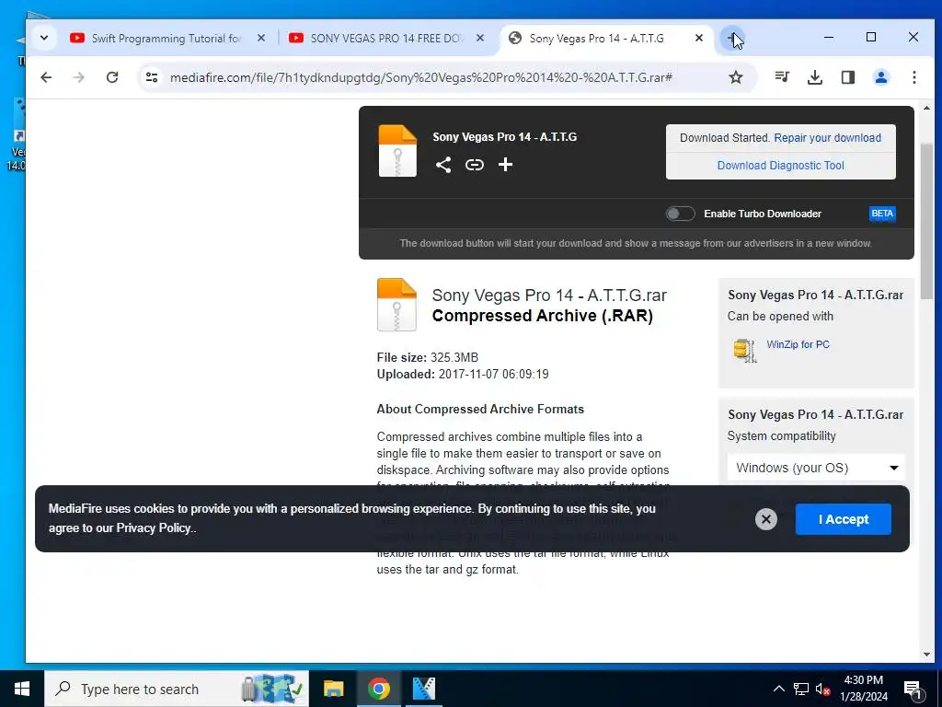Click the mediafire.com URL address bar
Image resolution: width=942 pixels, height=707 pixels.
(x=421, y=77)
